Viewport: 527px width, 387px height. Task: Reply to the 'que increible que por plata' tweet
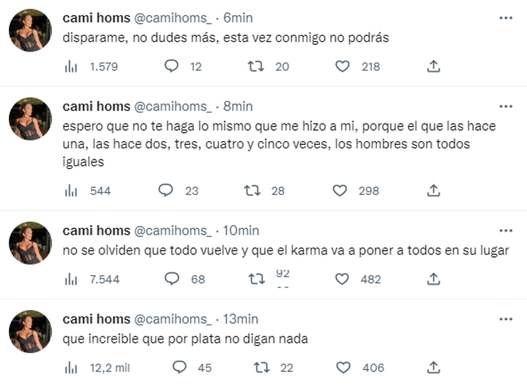179,367
